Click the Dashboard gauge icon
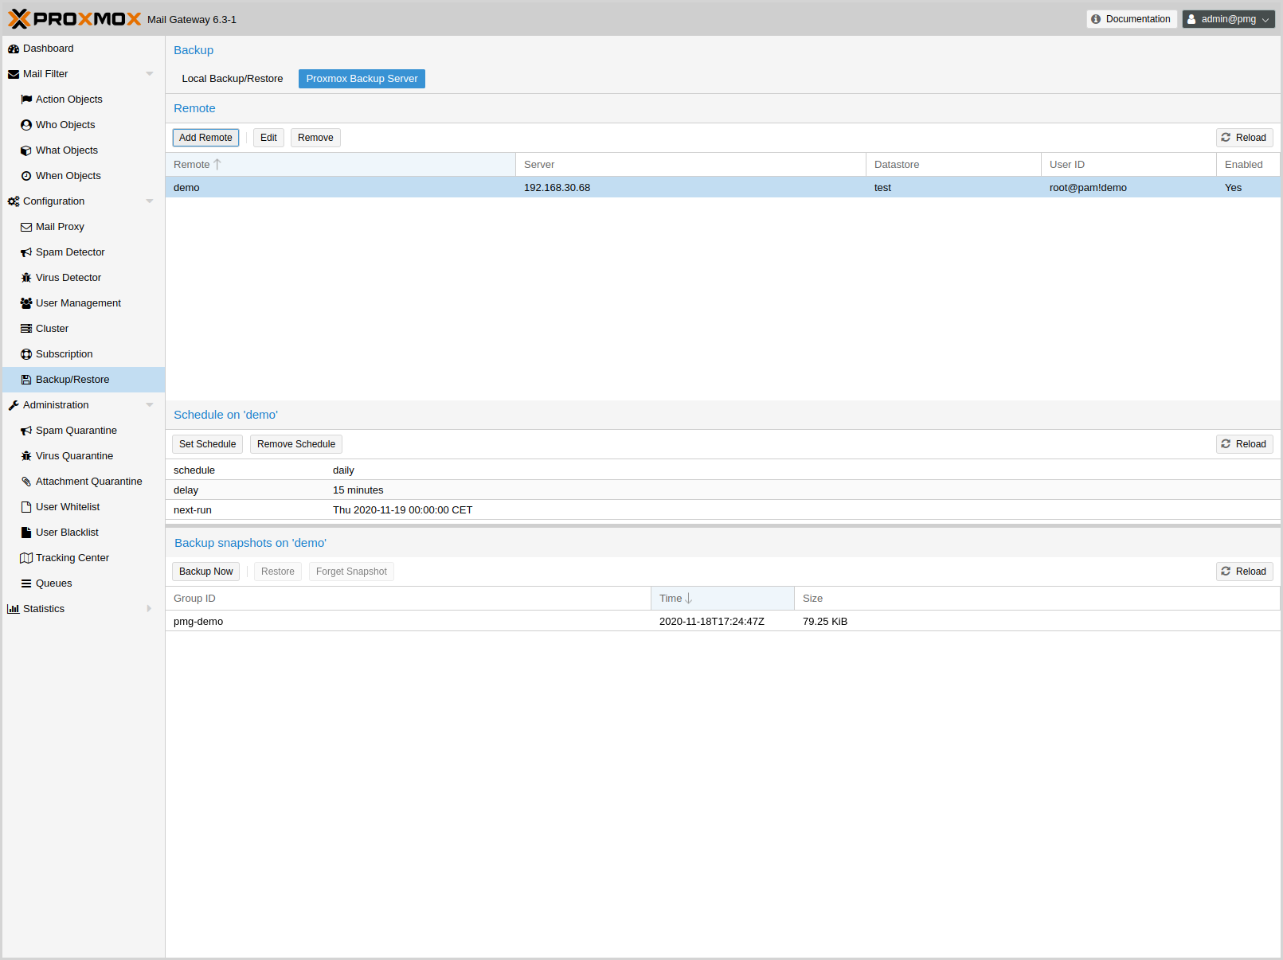The height and width of the screenshot is (960, 1283). click(14, 49)
